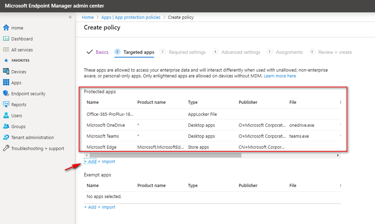This screenshot has height=224, width=375.
Task: Open All services in the sidebar
Action: (22, 50)
